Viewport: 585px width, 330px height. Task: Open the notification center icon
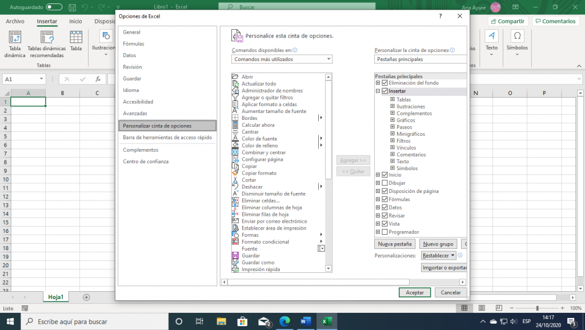[x=571, y=321]
